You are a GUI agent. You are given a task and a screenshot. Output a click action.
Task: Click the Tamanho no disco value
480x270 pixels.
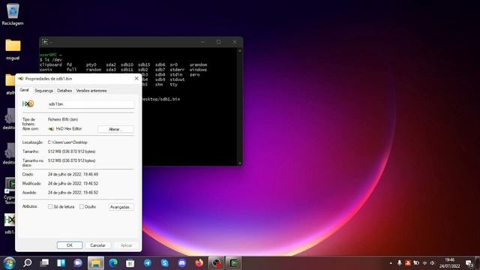coord(72,160)
